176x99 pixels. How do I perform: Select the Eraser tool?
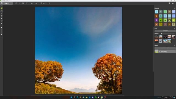point(2,16)
